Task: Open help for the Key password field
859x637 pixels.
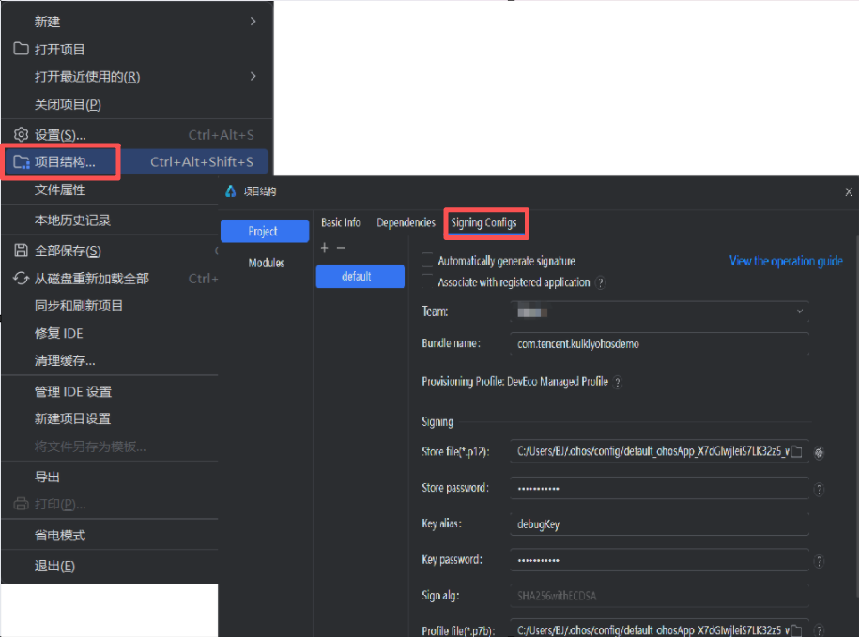Action: coord(819,561)
